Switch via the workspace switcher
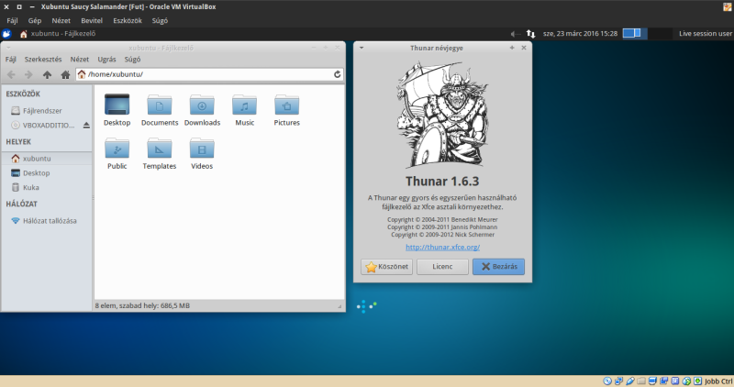Screen dimensions: 734x387 (x=648, y=34)
